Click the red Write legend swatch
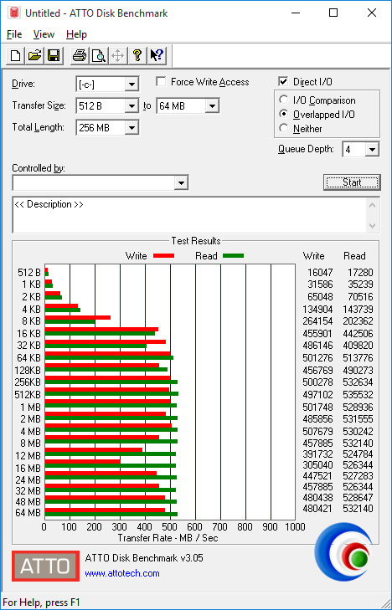392x610 pixels. [163, 256]
